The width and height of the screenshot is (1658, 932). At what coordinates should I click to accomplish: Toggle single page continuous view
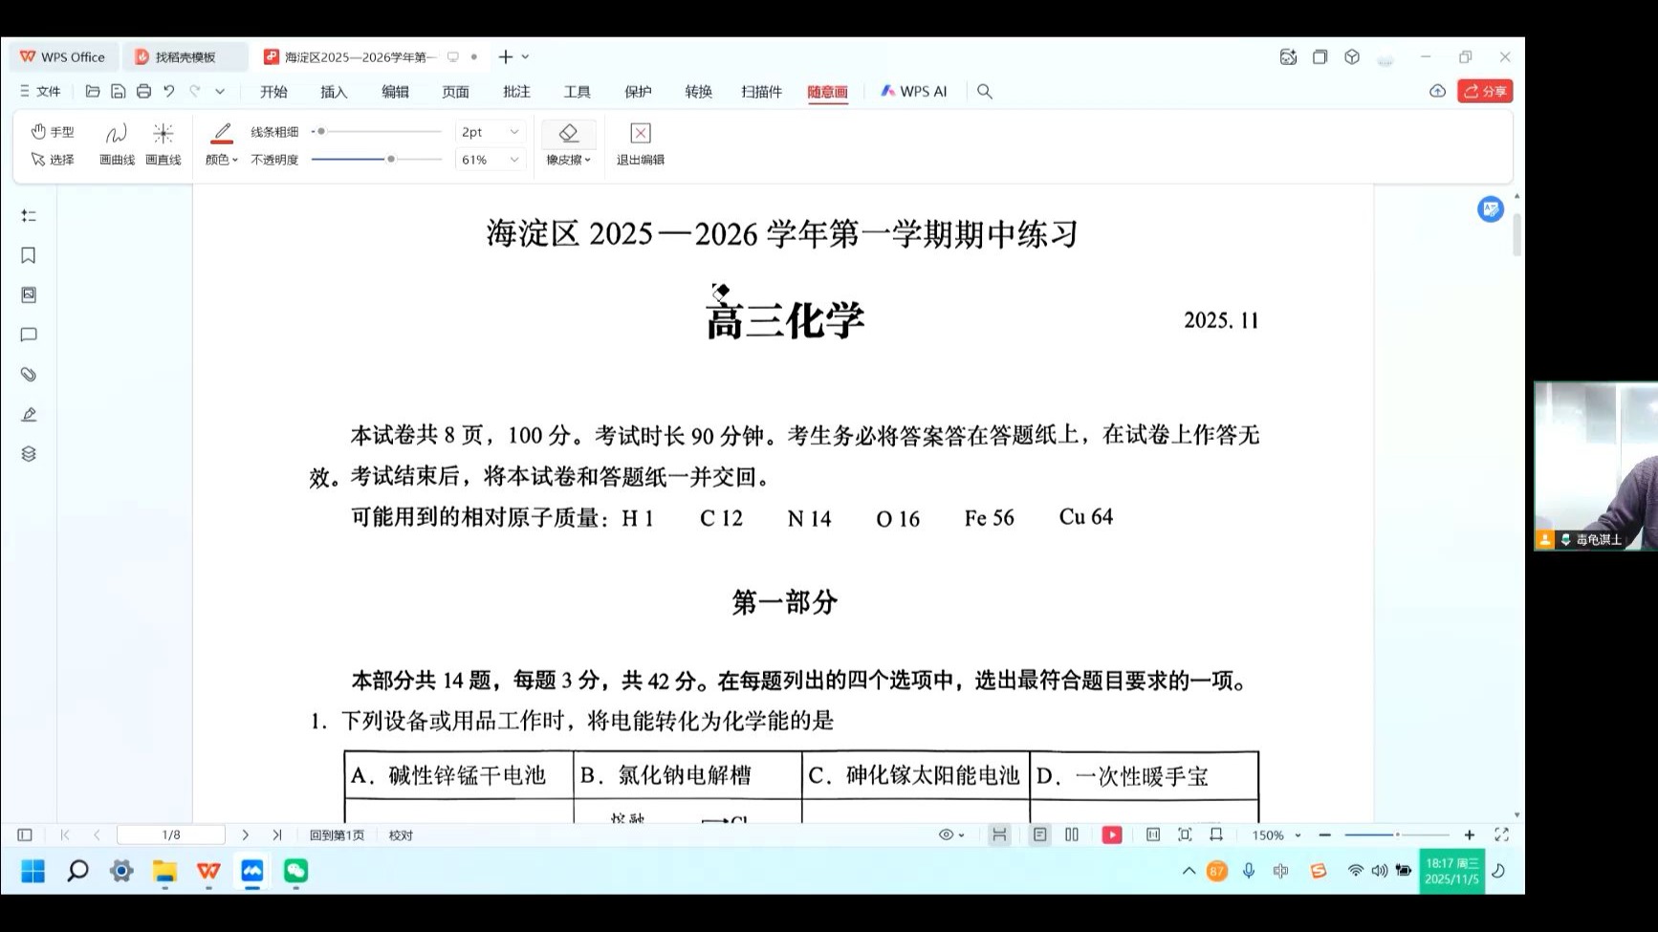click(x=1040, y=835)
